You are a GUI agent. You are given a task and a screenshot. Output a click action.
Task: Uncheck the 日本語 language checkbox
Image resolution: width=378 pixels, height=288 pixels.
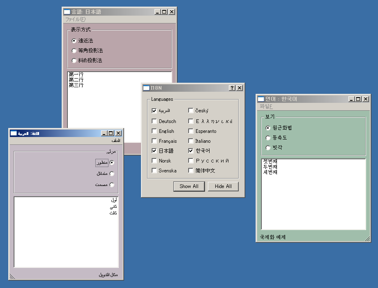(154, 151)
